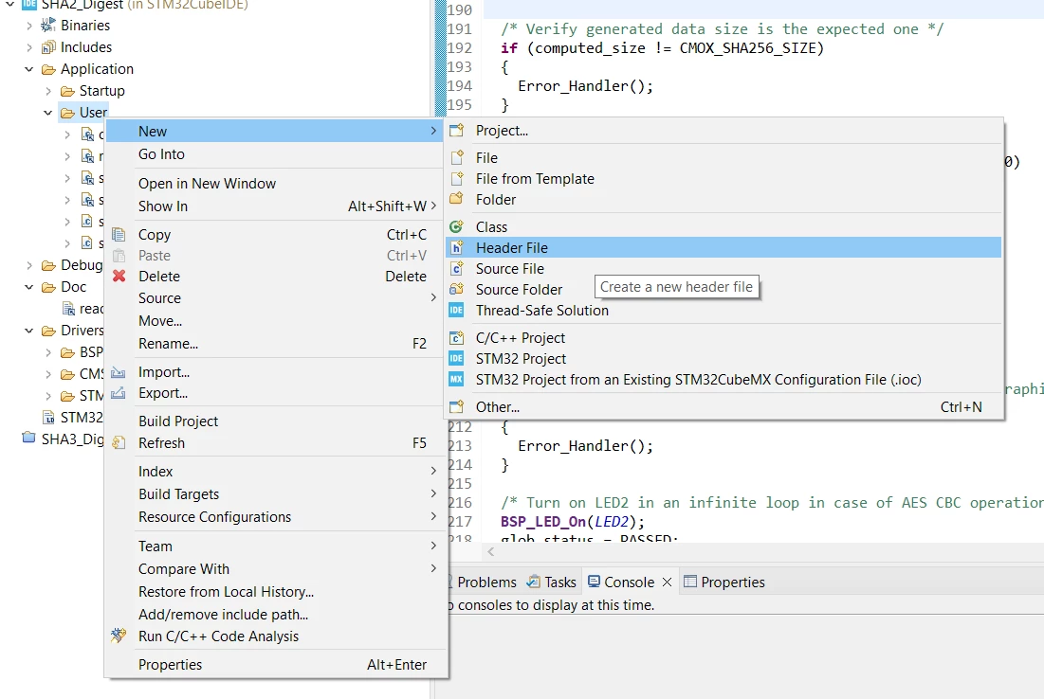The image size is (1044, 699).
Task: Open the Show In submenu
Action: [x=276, y=206]
